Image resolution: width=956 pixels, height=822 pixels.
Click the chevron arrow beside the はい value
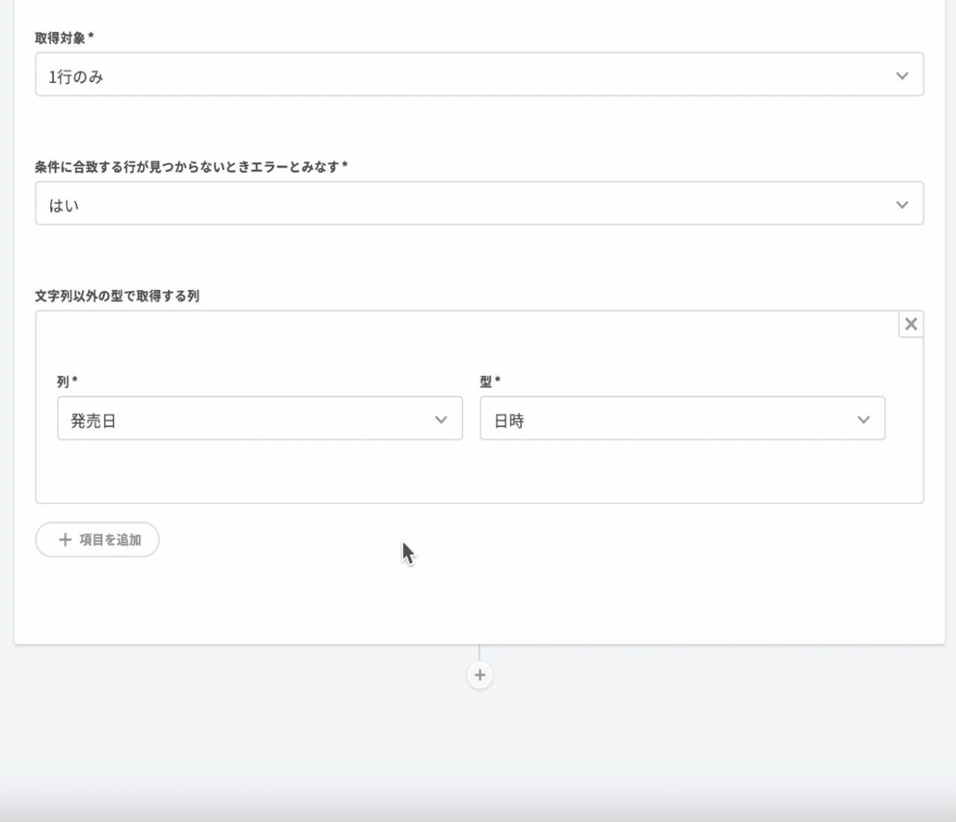pyautogui.click(x=901, y=205)
